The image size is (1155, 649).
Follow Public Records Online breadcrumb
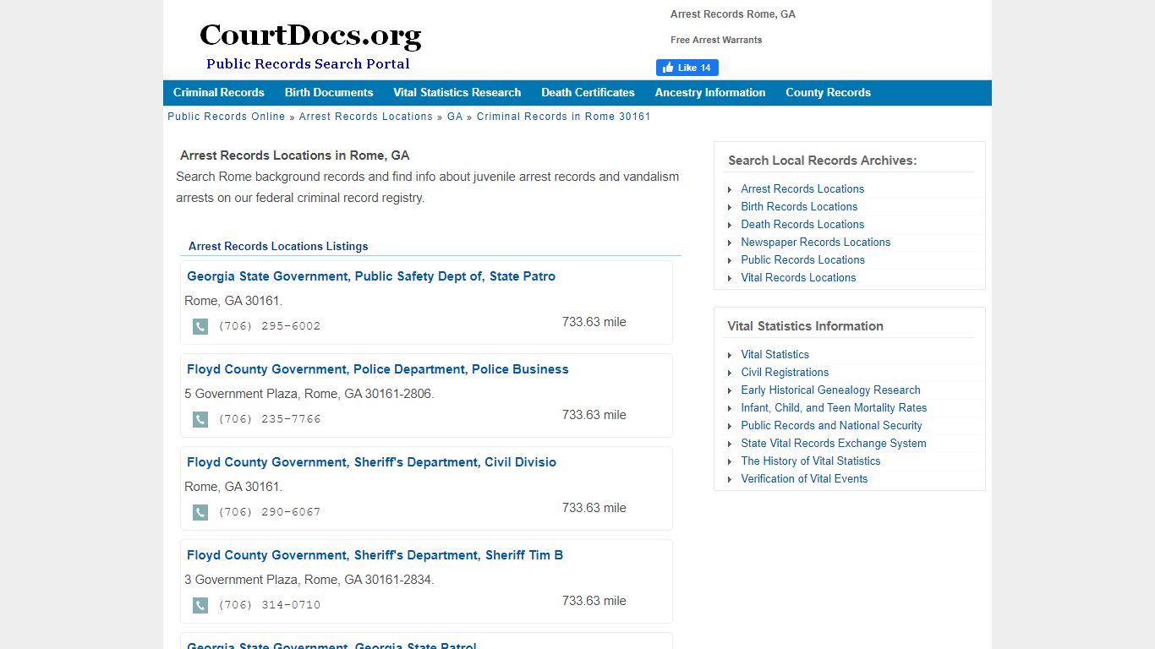point(227,117)
